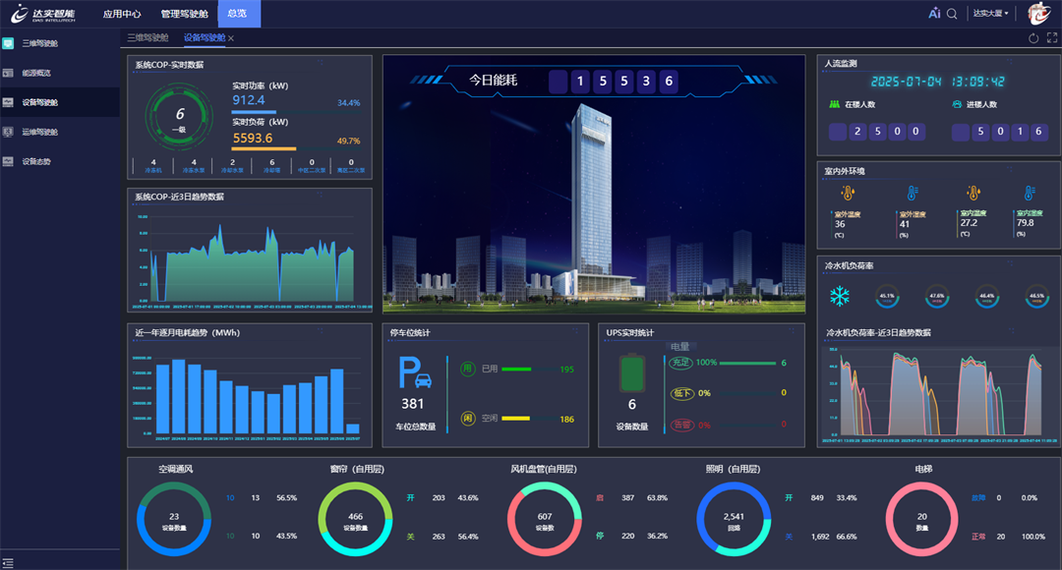
Task: Open the 达实大厦 building dropdown
Action: pyautogui.click(x=990, y=14)
